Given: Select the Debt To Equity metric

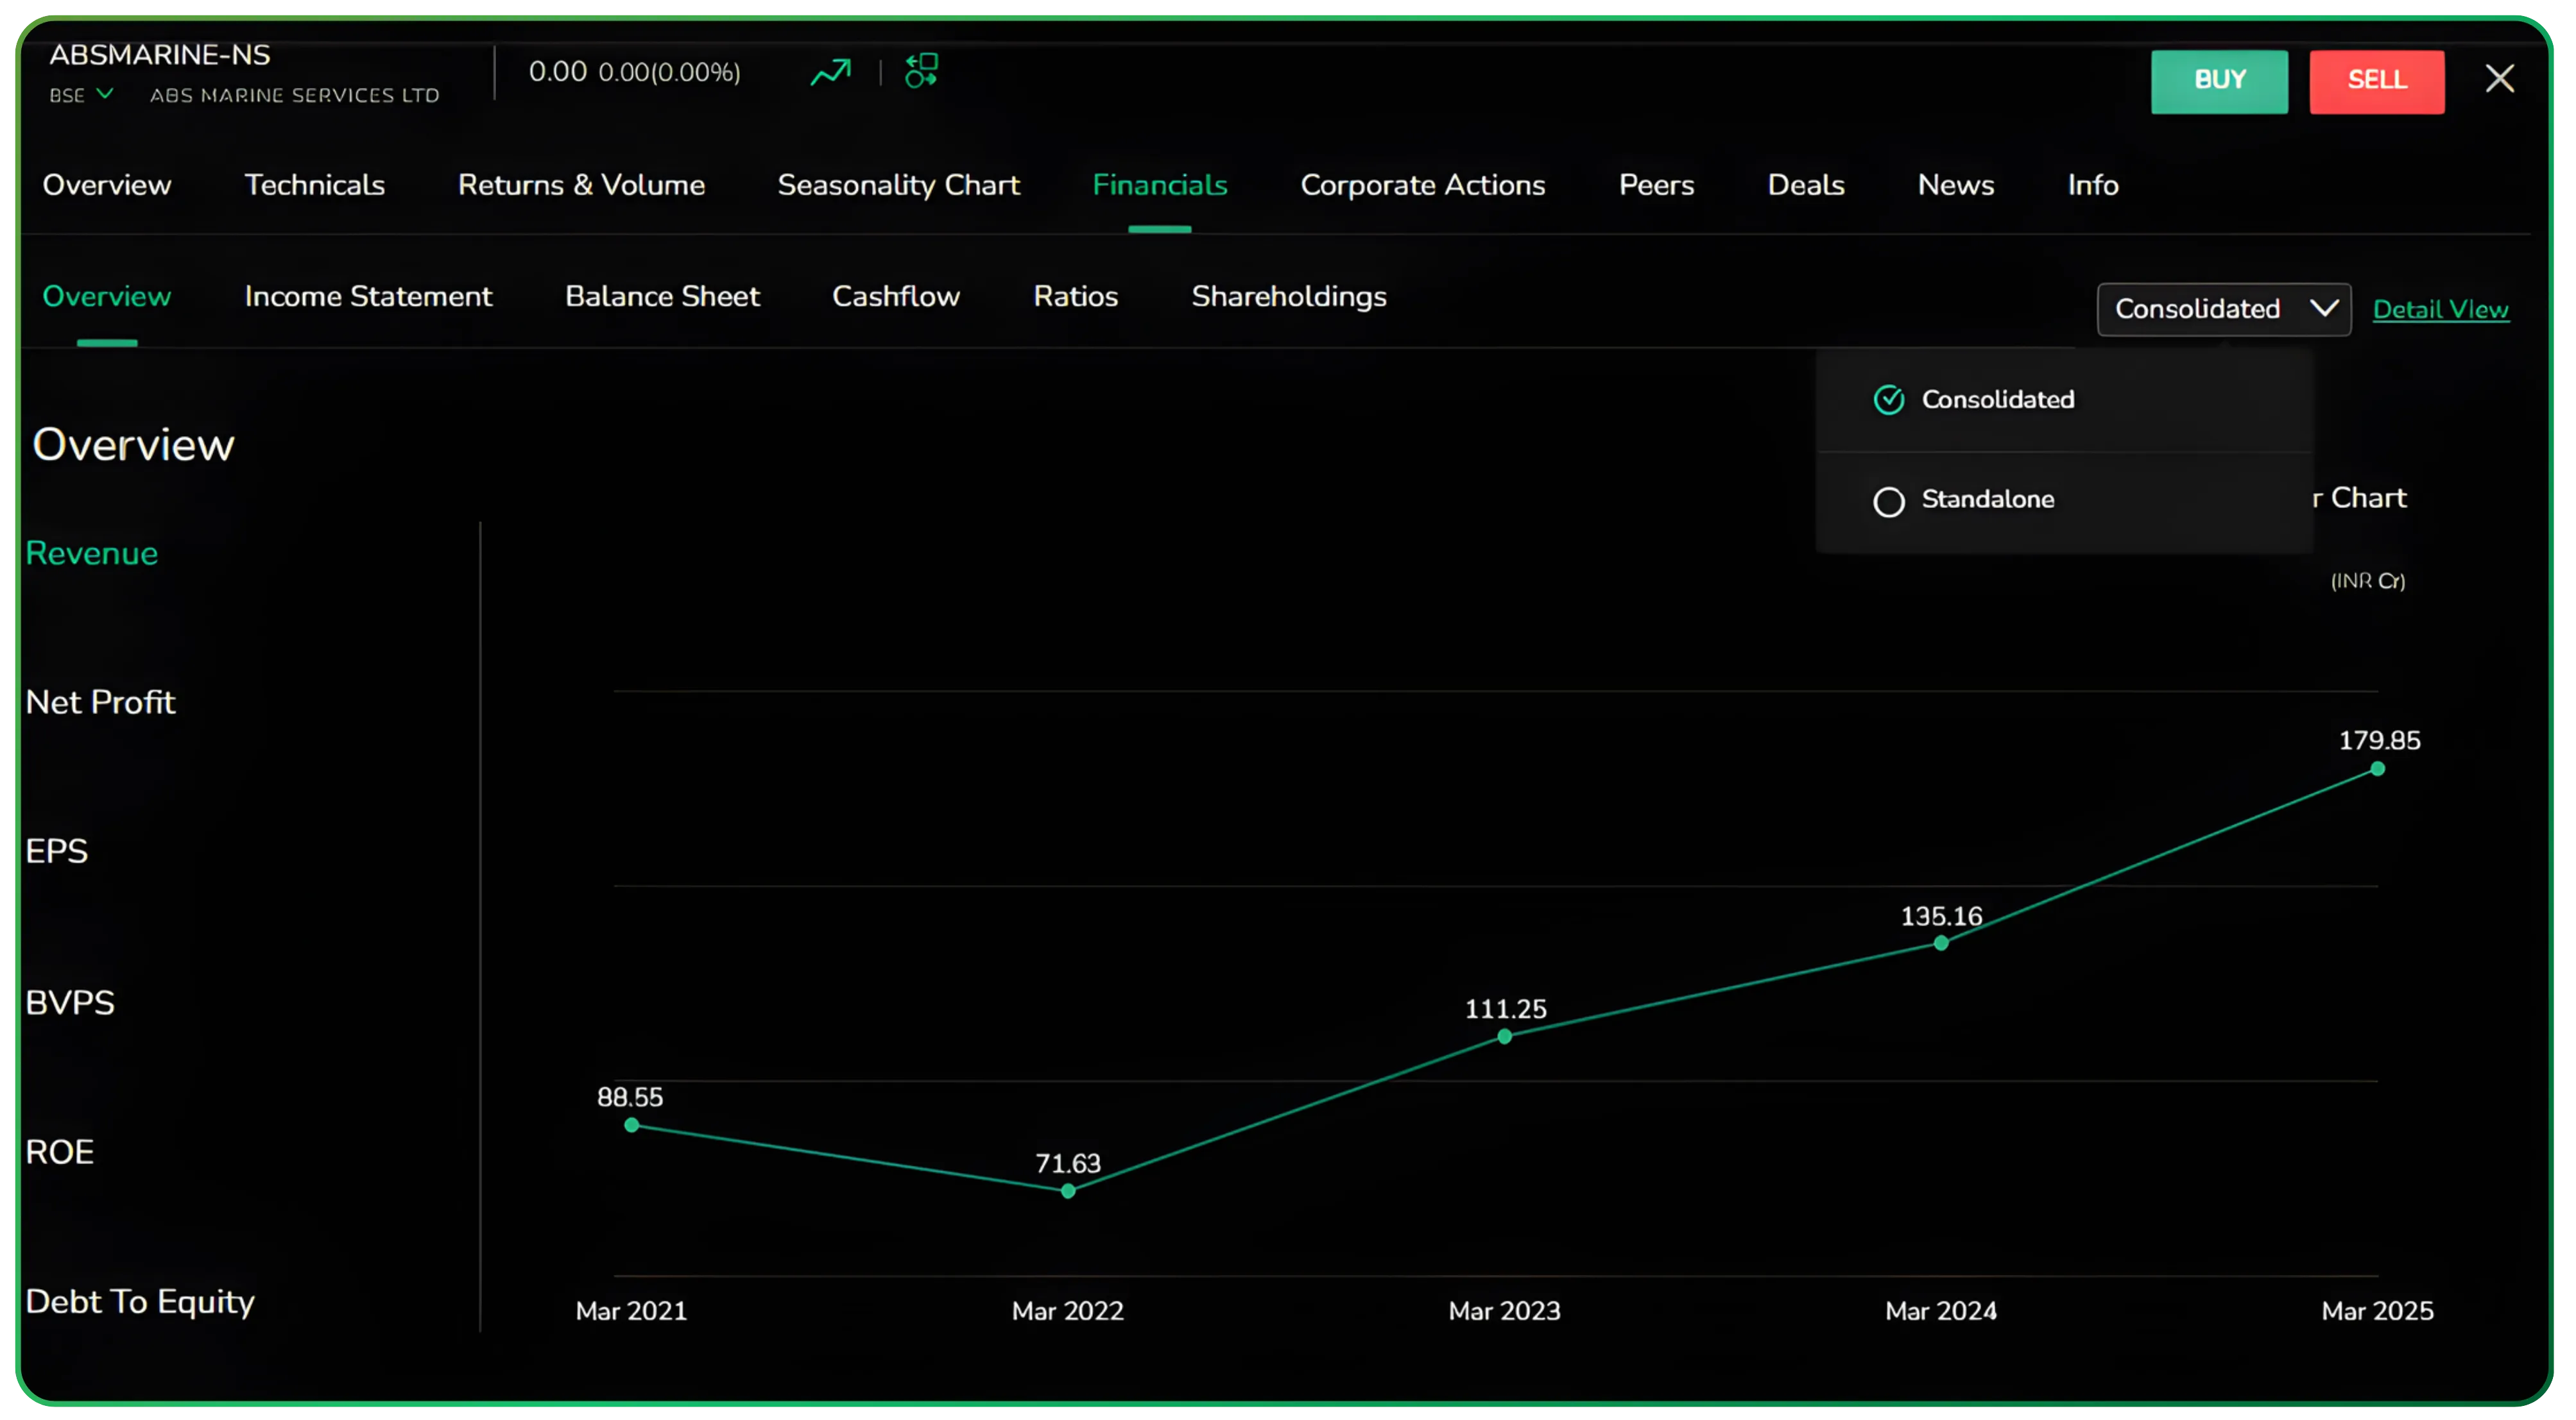Looking at the screenshot, I should tap(141, 1301).
